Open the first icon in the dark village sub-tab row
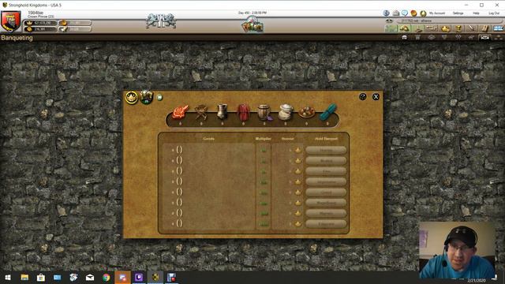This screenshot has height=284, width=505. coord(405,37)
